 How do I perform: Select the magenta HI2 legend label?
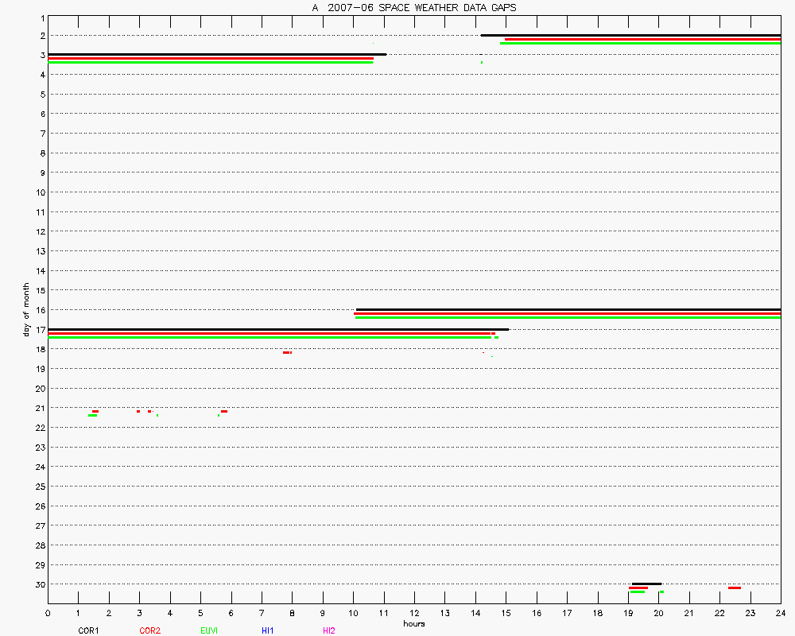point(328,630)
